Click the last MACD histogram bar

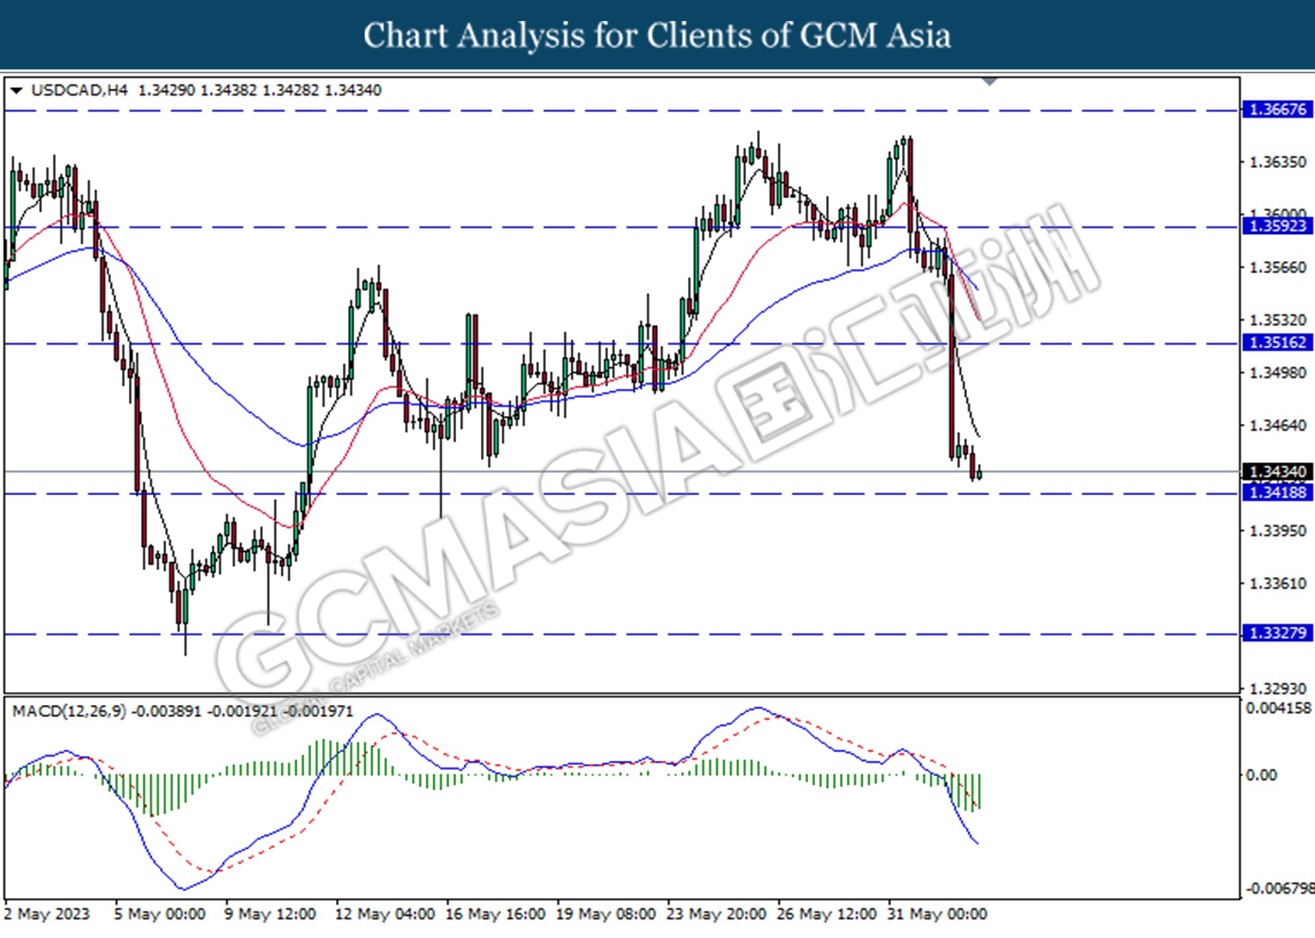click(x=980, y=792)
